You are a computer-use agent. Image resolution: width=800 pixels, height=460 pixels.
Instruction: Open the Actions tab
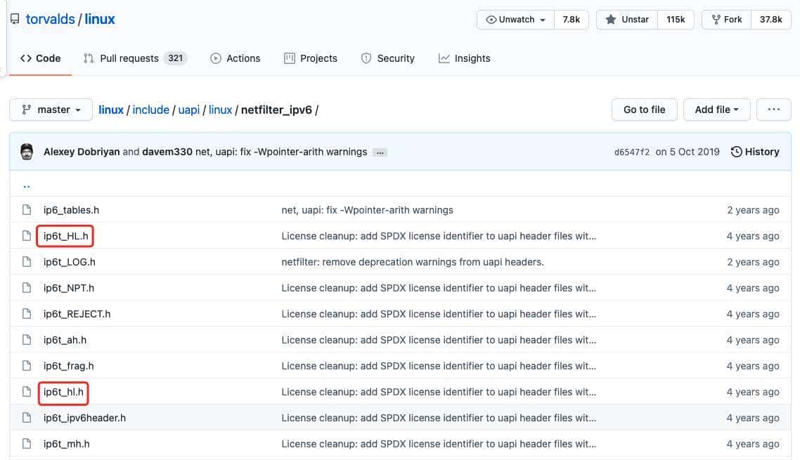[x=235, y=58]
